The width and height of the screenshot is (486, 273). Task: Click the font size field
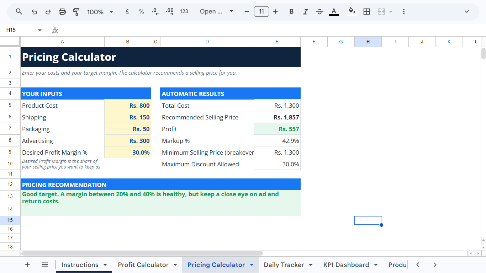pos(262,12)
